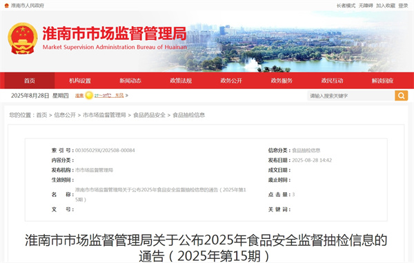Viewport: 414px width, 263px height.
Task: Open the 政务公开 navigation item
Action: tap(231, 81)
